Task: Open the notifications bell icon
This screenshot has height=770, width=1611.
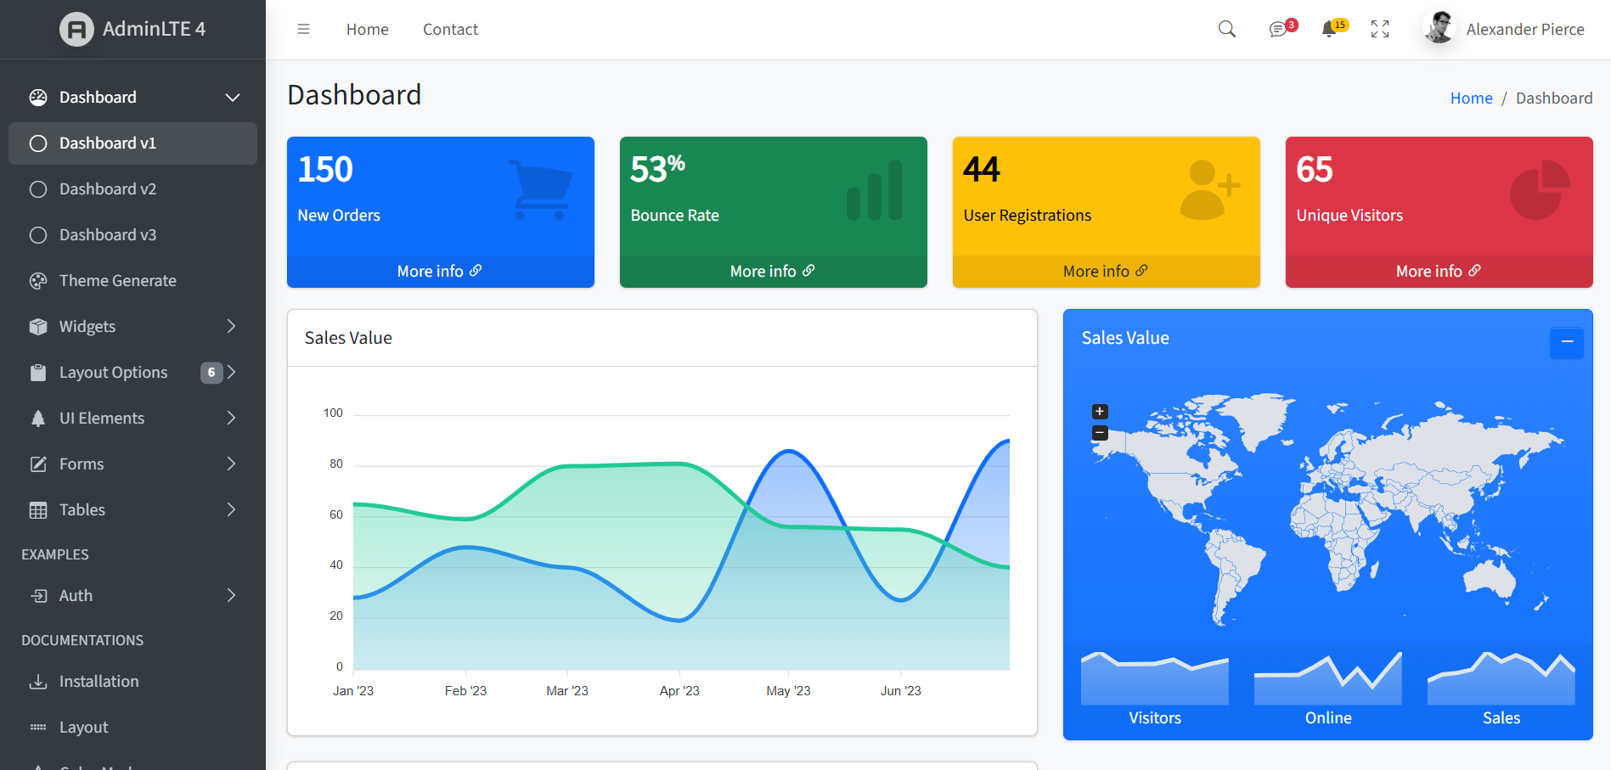Action: coord(1330,30)
